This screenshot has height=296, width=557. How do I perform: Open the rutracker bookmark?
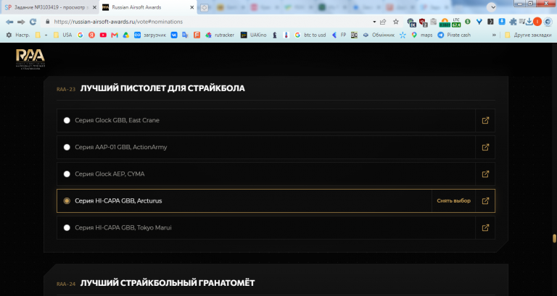(220, 35)
